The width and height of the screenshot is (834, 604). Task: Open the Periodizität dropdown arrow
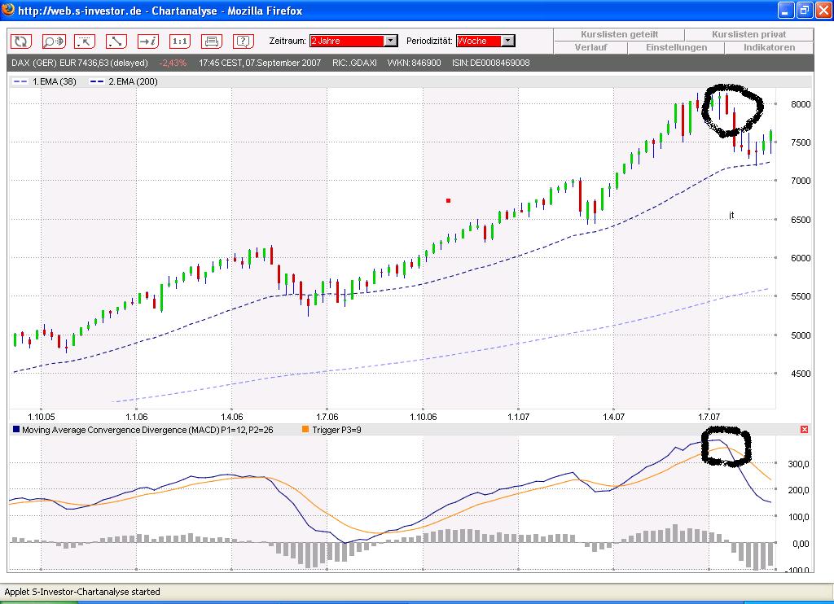click(508, 41)
